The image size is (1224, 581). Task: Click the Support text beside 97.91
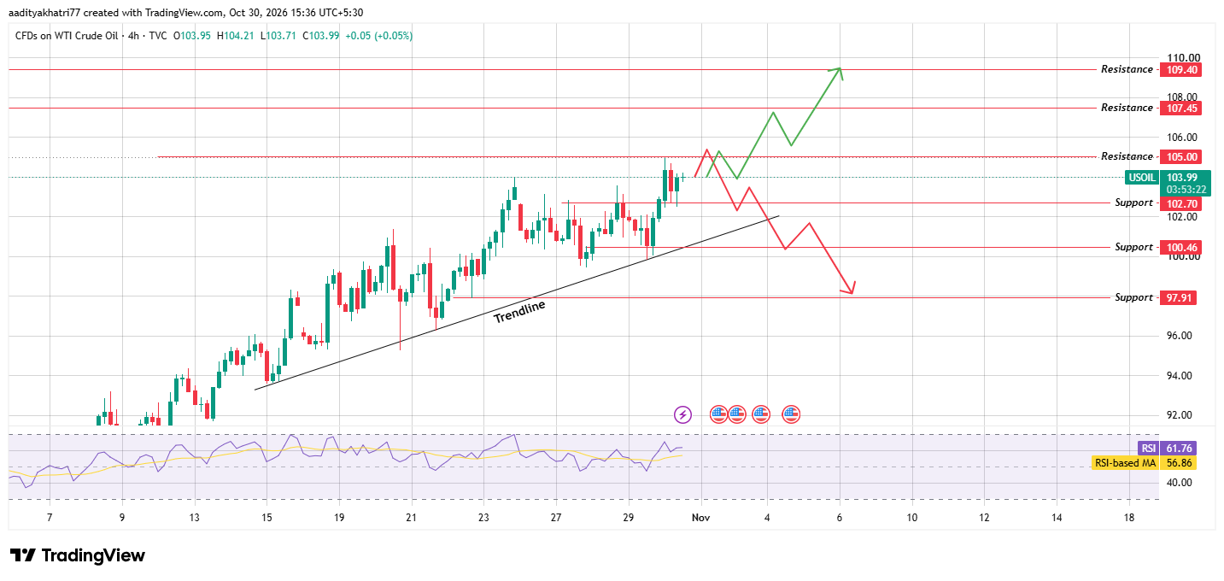tap(1133, 297)
